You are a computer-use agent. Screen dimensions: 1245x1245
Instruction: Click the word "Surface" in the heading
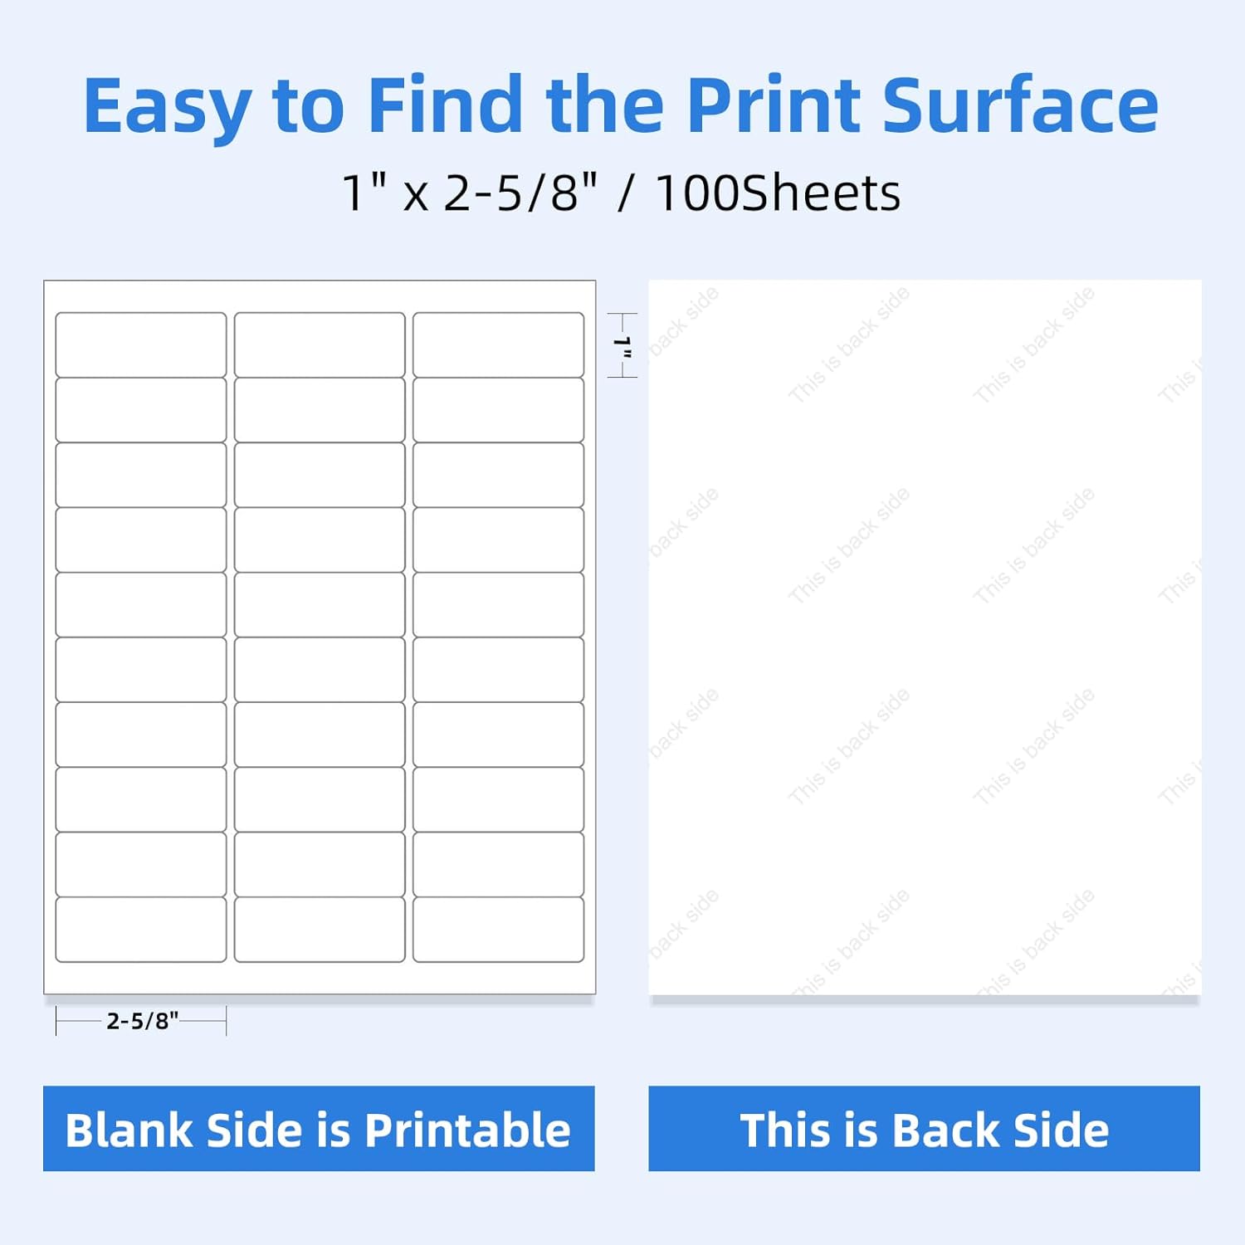[1019, 105]
